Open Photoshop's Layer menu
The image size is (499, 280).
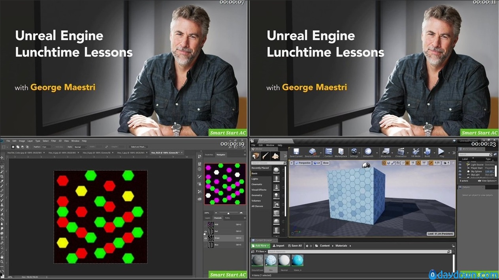pos(30,141)
